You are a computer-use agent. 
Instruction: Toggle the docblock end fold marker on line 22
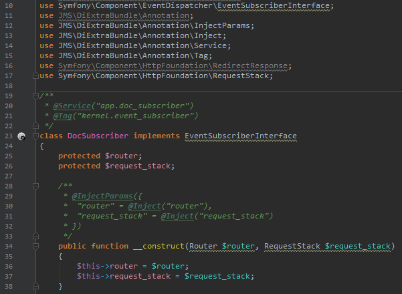point(35,126)
